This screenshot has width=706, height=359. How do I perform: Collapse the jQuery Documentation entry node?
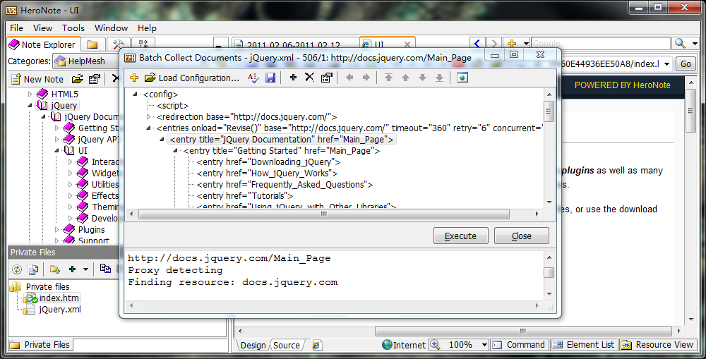pyautogui.click(x=162, y=140)
